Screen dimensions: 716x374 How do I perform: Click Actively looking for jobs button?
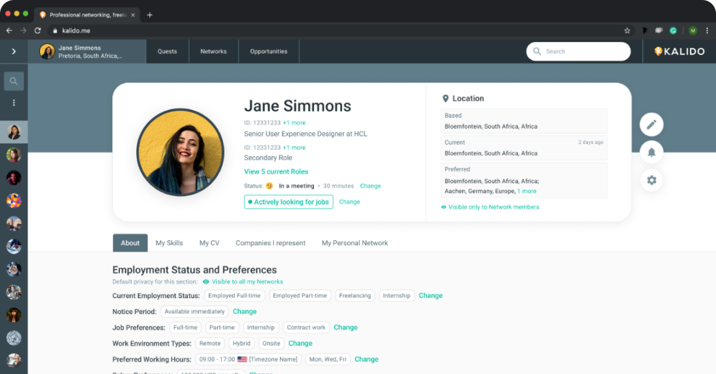click(288, 202)
